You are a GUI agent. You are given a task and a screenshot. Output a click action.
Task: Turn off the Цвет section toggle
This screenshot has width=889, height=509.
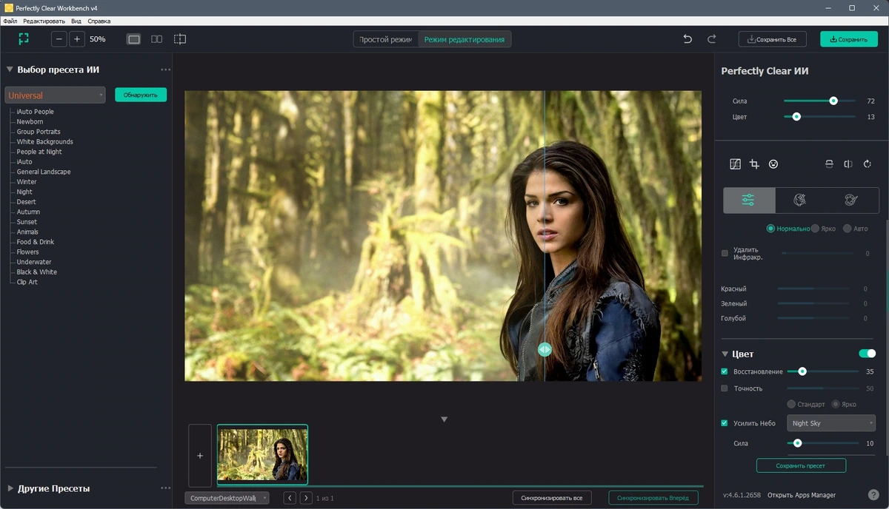click(x=867, y=354)
